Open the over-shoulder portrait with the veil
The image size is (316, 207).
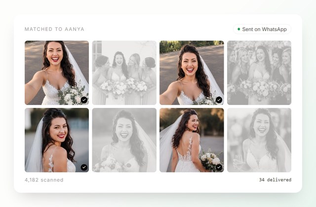(x=57, y=140)
